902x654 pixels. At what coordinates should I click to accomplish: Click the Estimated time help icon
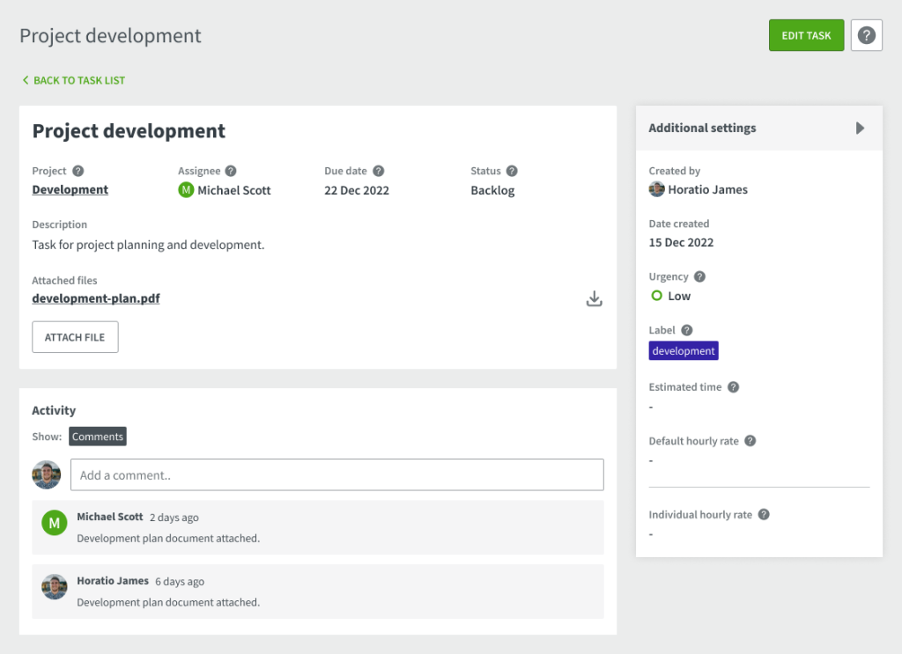pyautogui.click(x=734, y=386)
